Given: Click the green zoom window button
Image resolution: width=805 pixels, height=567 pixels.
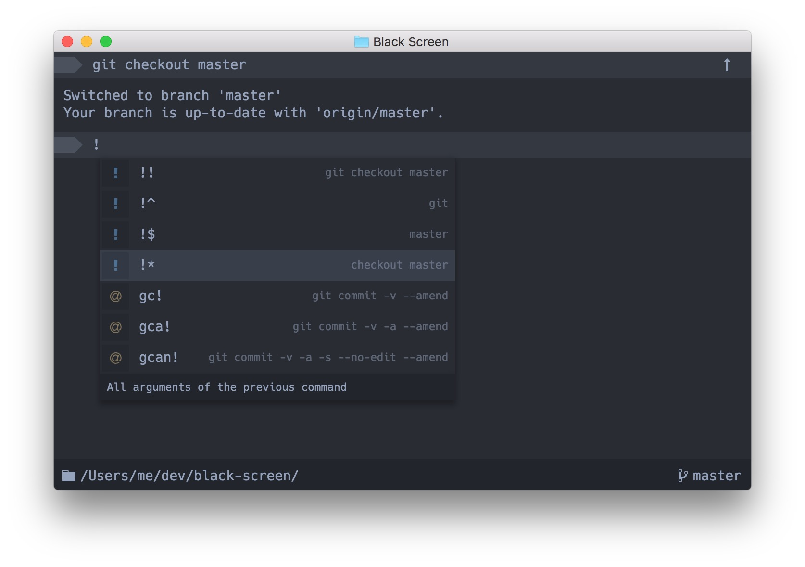Looking at the screenshot, I should click(x=106, y=42).
